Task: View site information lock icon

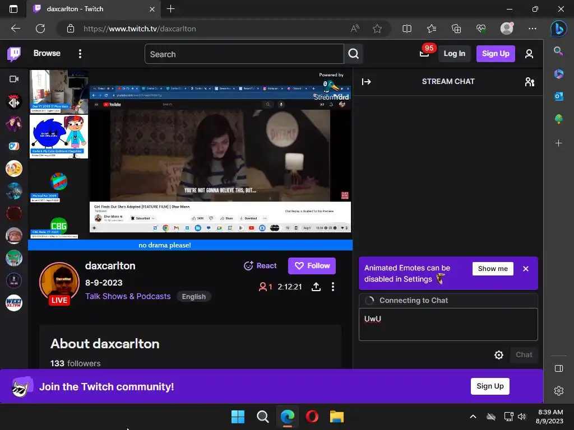Action: 71,29
